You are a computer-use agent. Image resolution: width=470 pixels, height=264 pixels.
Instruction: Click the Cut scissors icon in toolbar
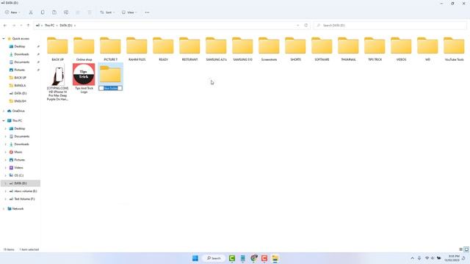tap(31, 12)
